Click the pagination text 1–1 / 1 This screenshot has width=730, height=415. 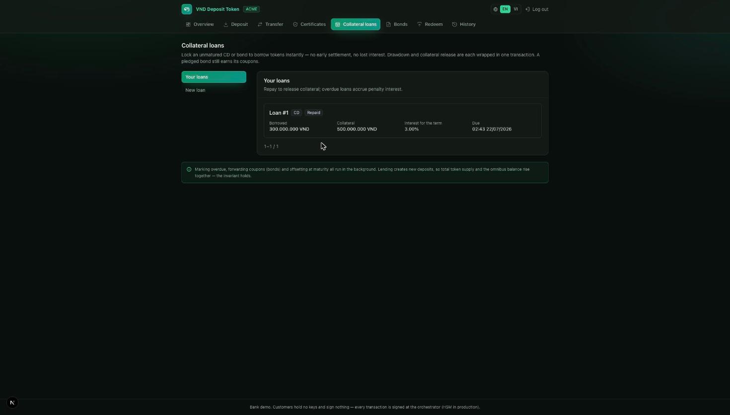click(x=271, y=146)
